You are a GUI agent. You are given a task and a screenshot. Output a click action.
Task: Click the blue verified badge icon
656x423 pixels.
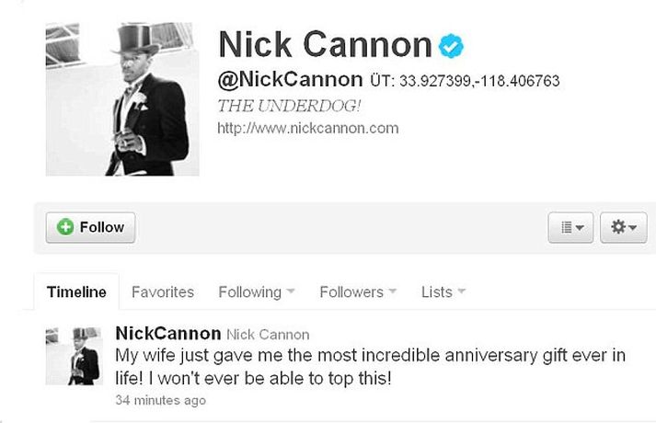point(451,46)
